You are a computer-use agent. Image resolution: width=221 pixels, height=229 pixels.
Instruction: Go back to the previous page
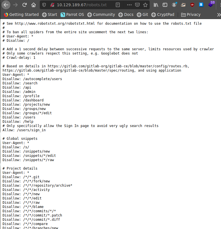pyautogui.click(x=6, y=5)
